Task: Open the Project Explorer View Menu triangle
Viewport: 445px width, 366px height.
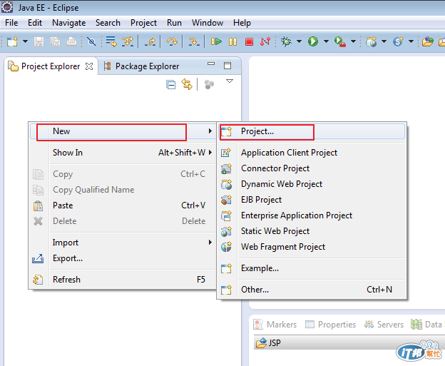Action: pyautogui.click(x=230, y=81)
